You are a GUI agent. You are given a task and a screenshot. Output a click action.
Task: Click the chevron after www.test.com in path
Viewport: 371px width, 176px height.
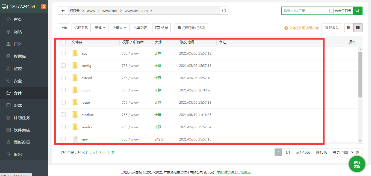click(151, 11)
